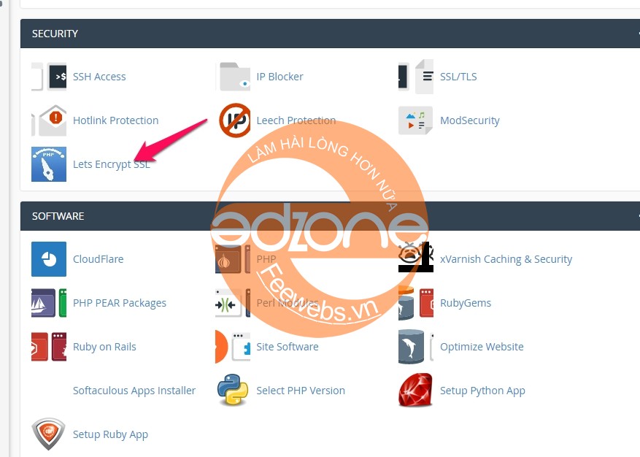Screen dimensions: 640x457
Task: Click the CloudFlare blue icon
Action: click(49, 259)
